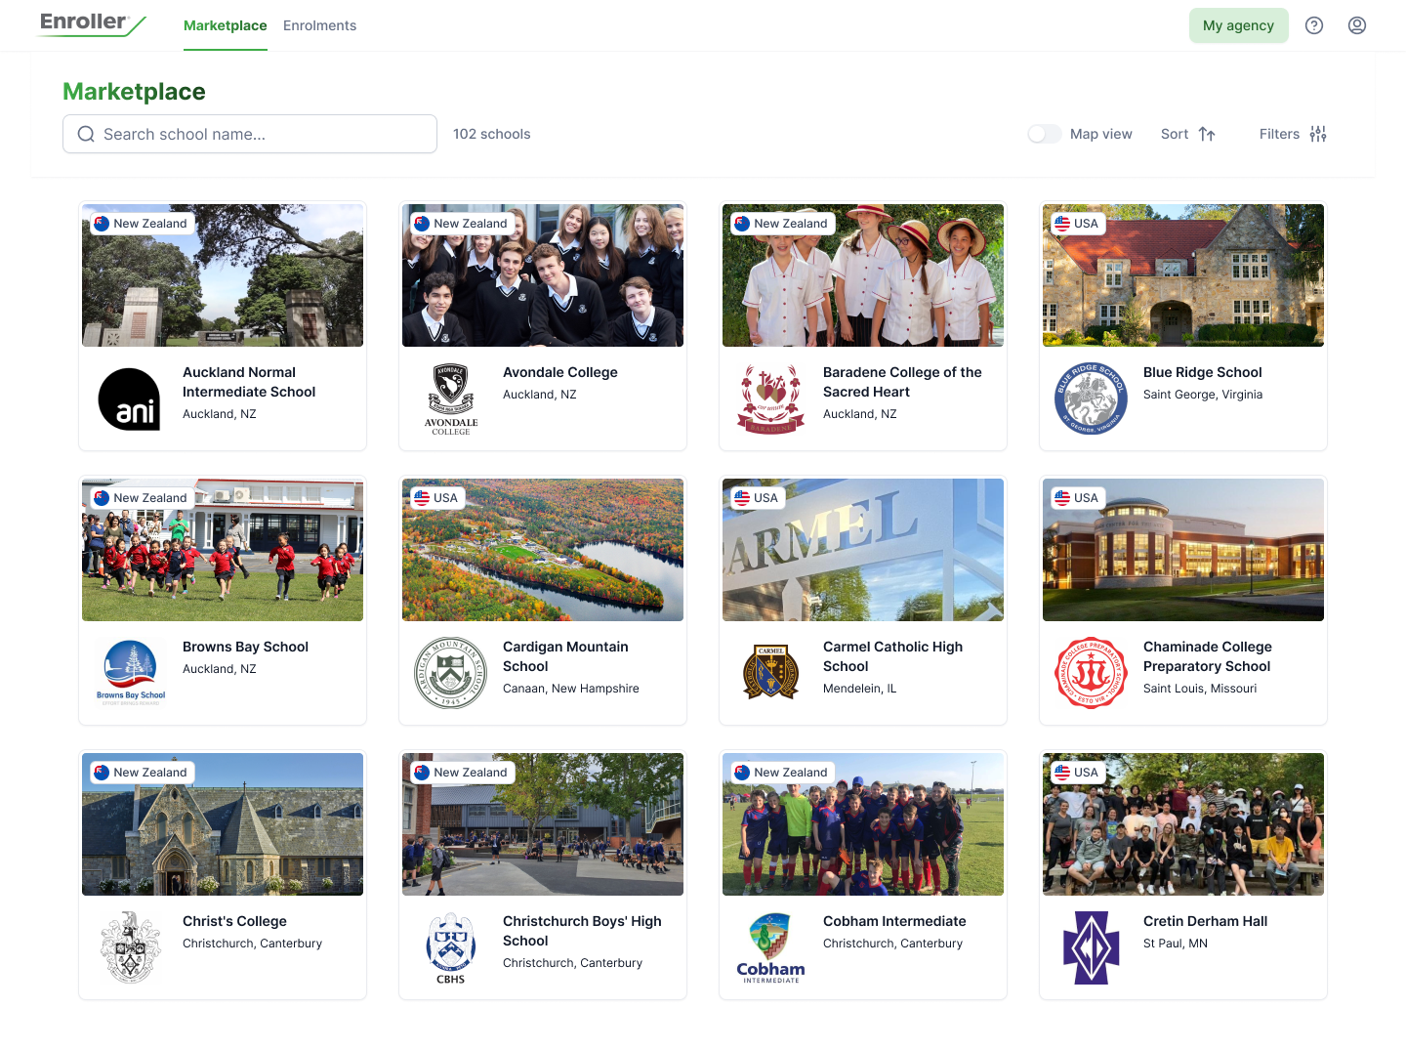Click USA flag badge on Cardigan Mountain card
Viewport: 1406px width, 1049px height.
(437, 498)
